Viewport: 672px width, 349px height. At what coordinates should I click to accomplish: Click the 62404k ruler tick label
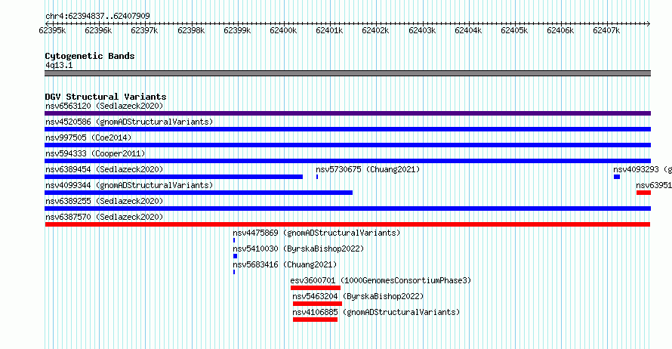tap(468, 30)
